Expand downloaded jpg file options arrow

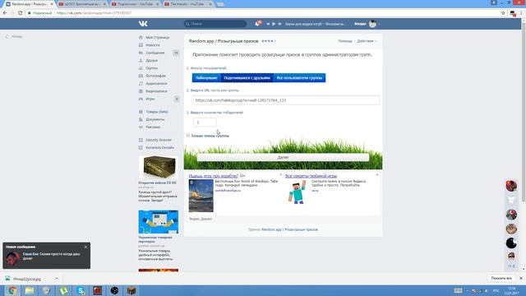point(57,279)
